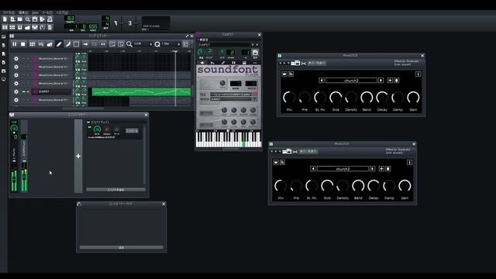Click show/hide button in upper reverb window
The height and width of the screenshot is (279, 496).
[317, 63]
